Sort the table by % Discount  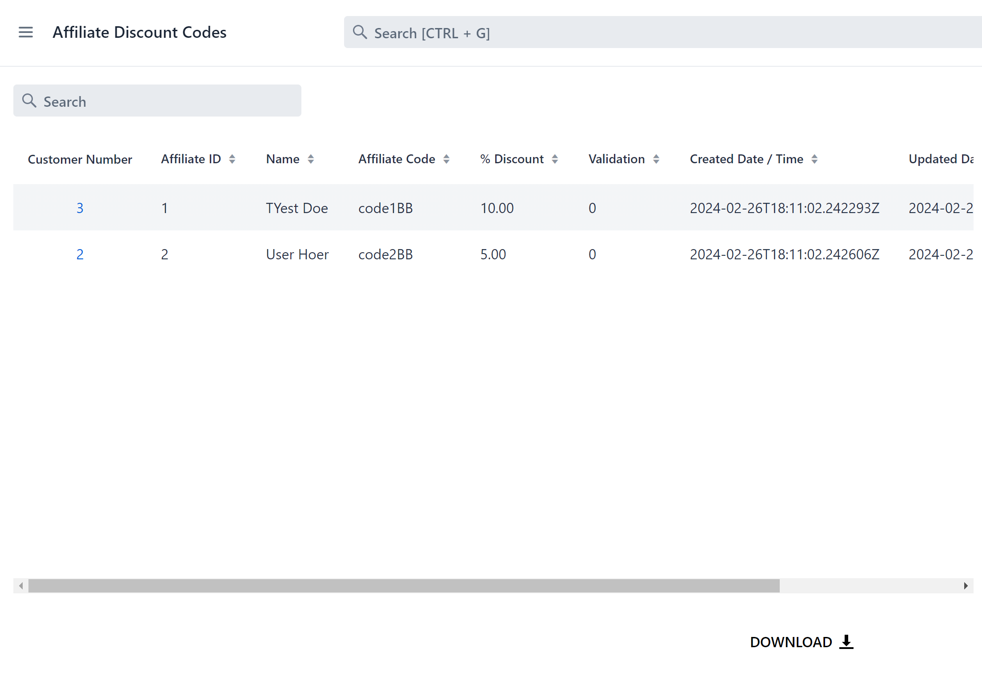(x=555, y=159)
